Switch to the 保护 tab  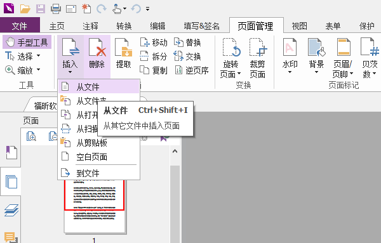point(366,26)
